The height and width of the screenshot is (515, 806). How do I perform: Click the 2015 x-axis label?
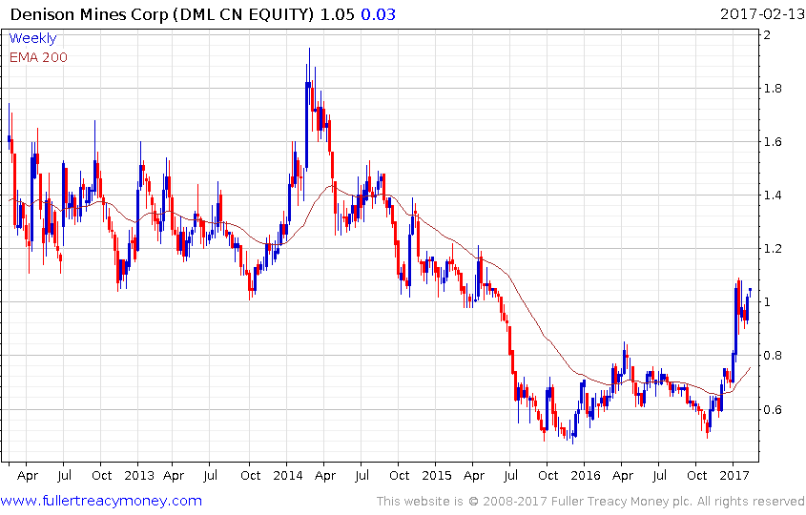coord(437,476)
